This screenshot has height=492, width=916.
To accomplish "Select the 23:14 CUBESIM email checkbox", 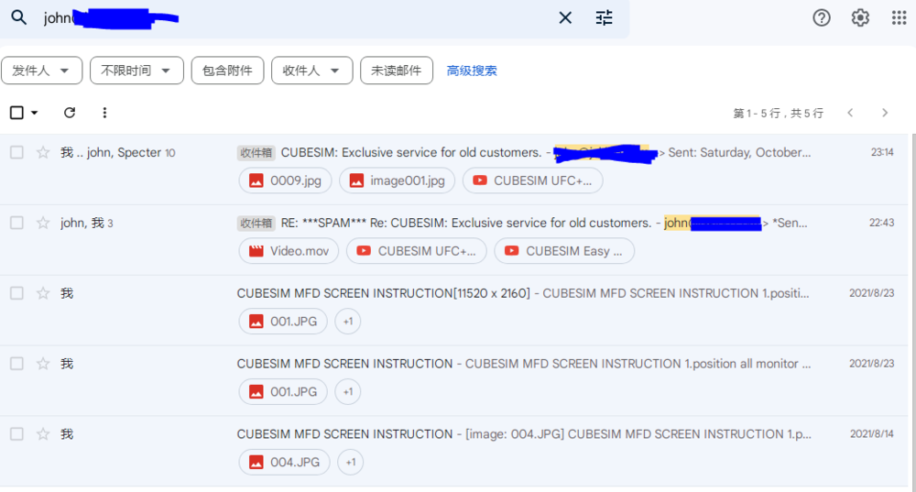I will point(16,152).
